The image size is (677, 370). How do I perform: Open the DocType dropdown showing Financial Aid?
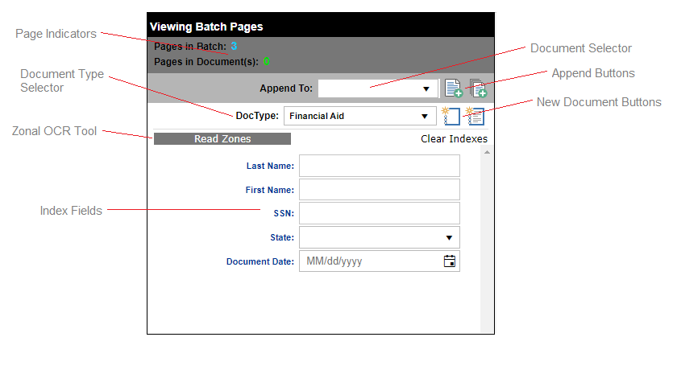click(x=425, y=116)
